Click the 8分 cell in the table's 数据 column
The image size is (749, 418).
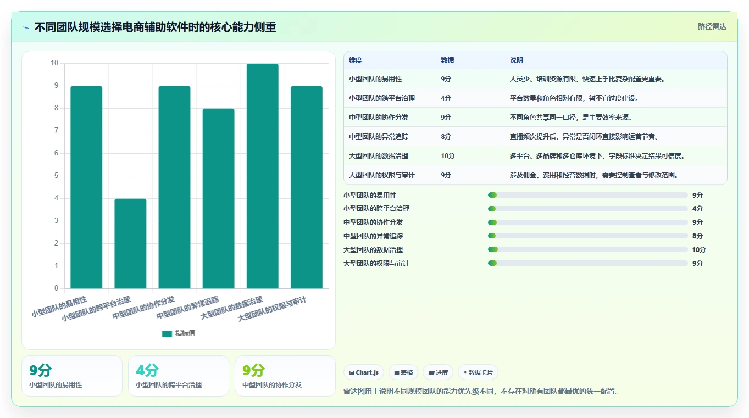click(446, 137)
